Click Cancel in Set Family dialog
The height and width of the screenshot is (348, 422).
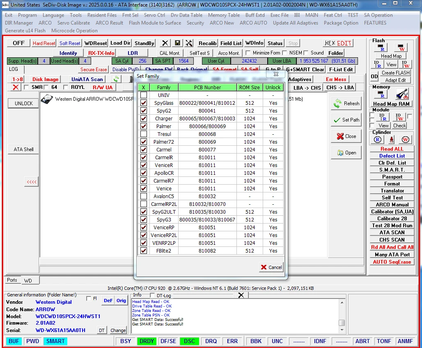[x=271, y=267]
